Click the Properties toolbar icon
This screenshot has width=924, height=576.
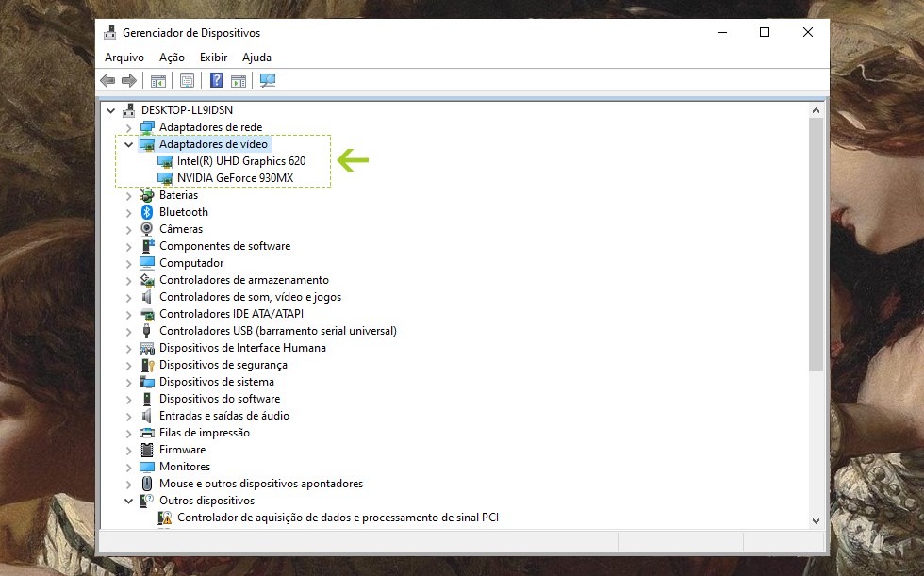pyautogui.click(x=187, y=81)
